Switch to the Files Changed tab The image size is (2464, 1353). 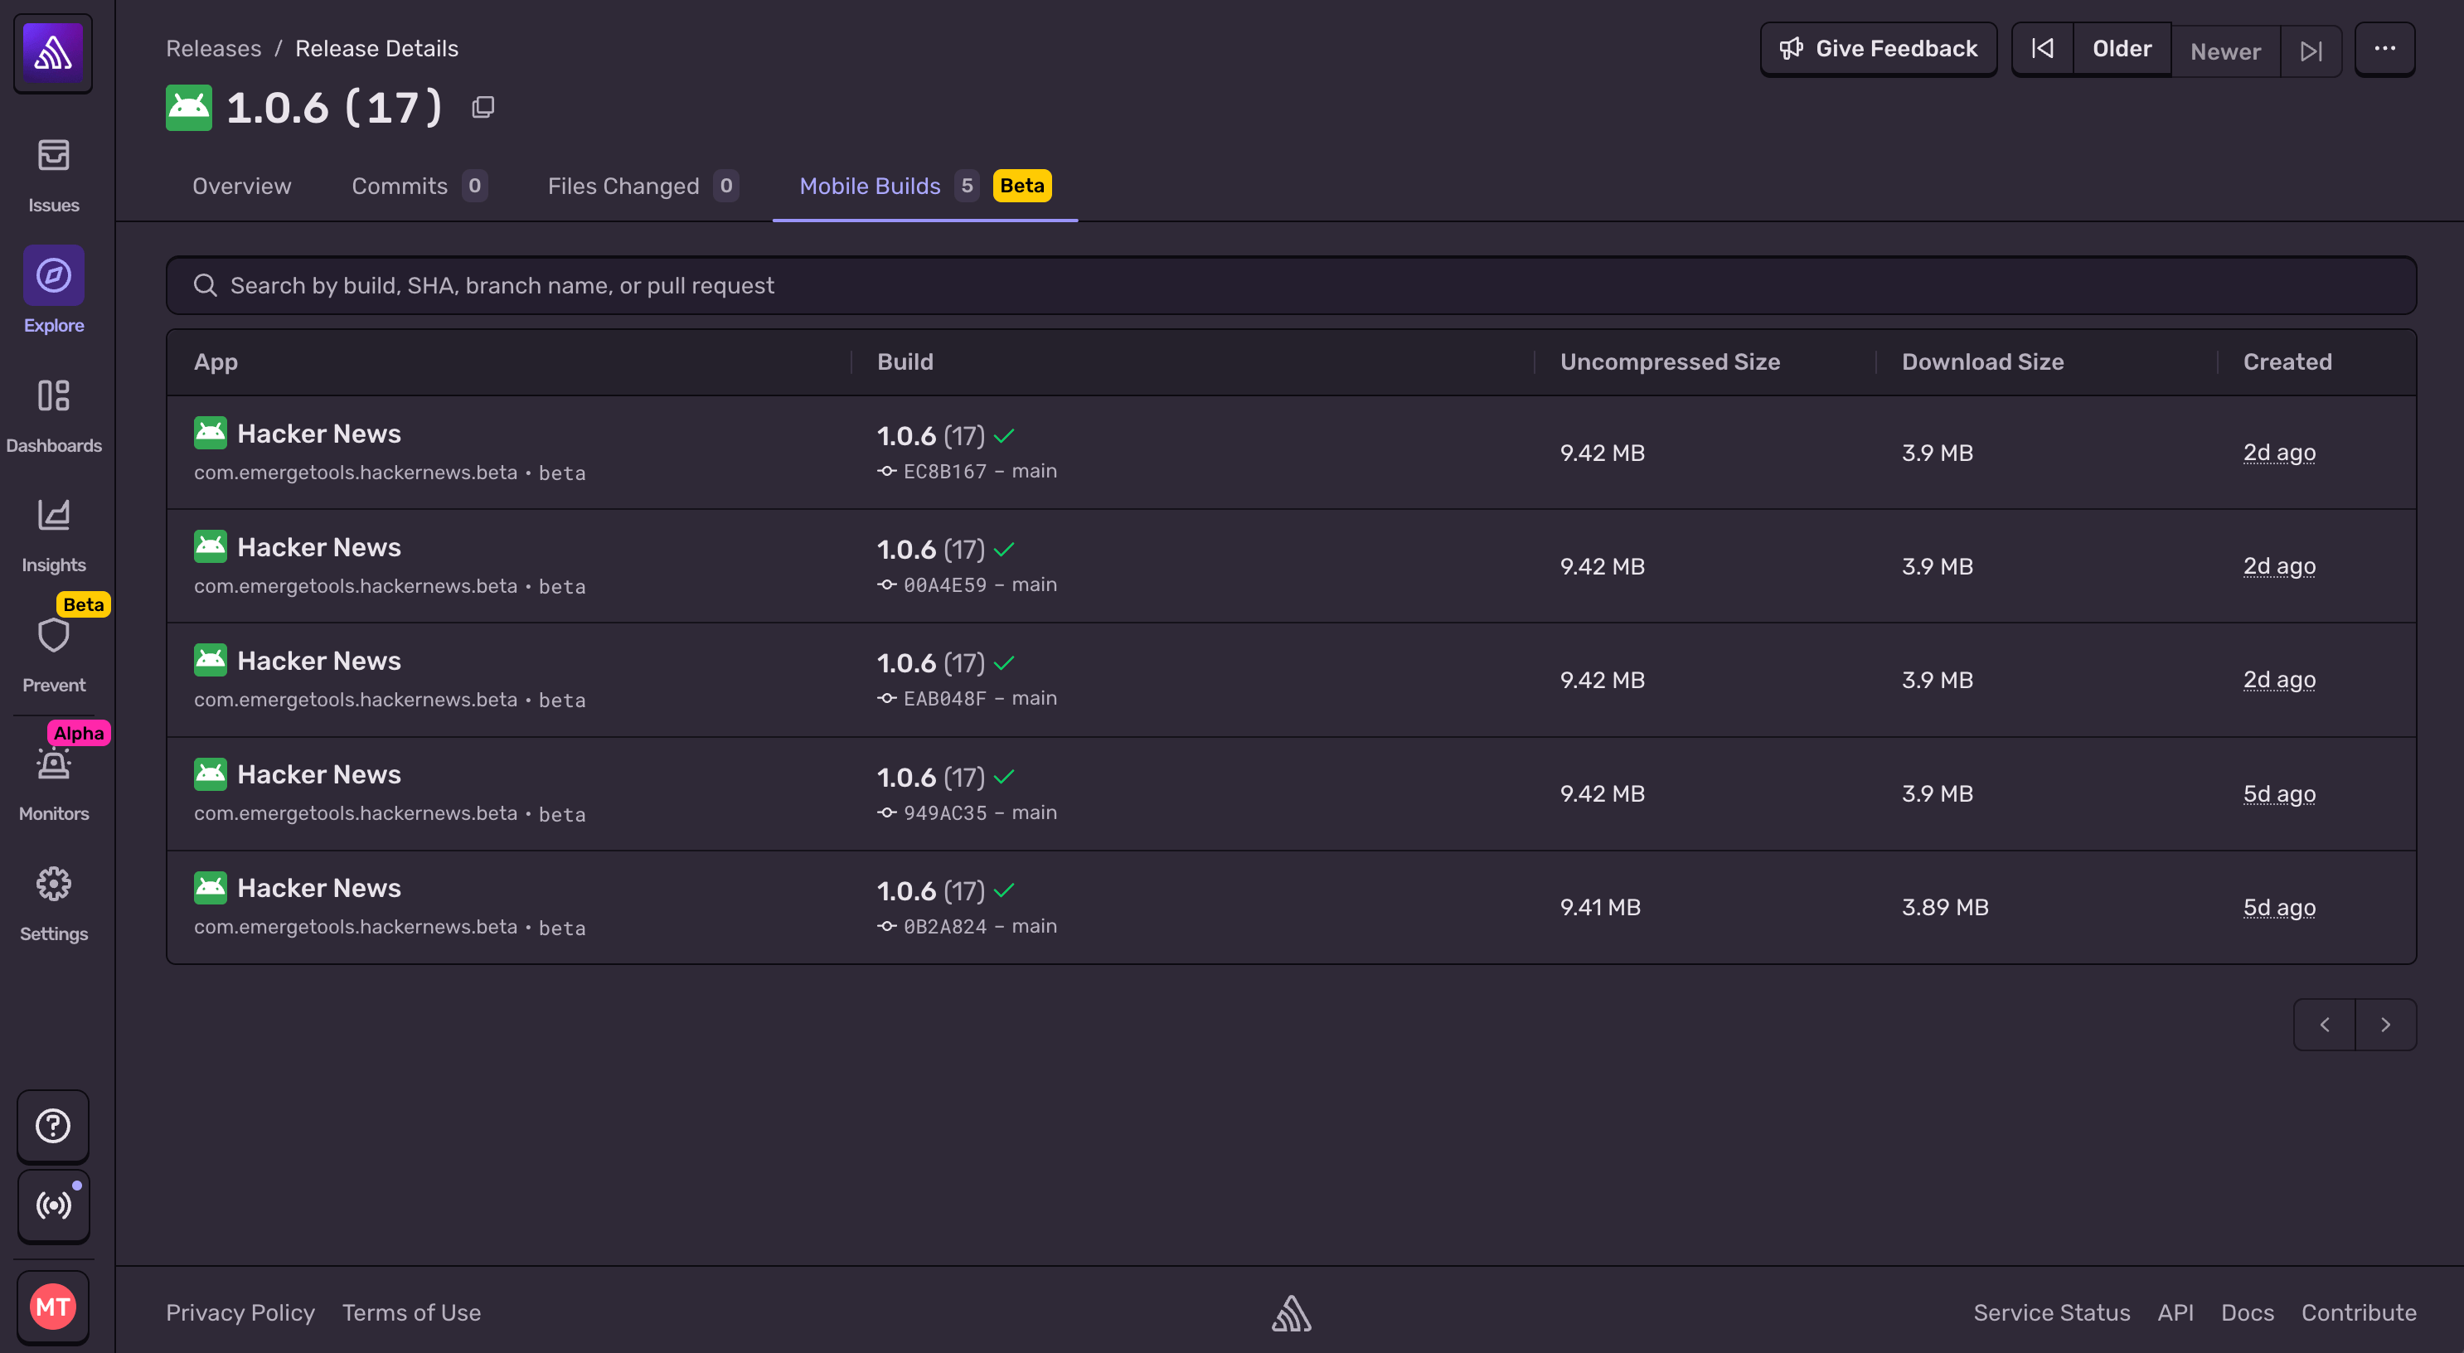623,186
